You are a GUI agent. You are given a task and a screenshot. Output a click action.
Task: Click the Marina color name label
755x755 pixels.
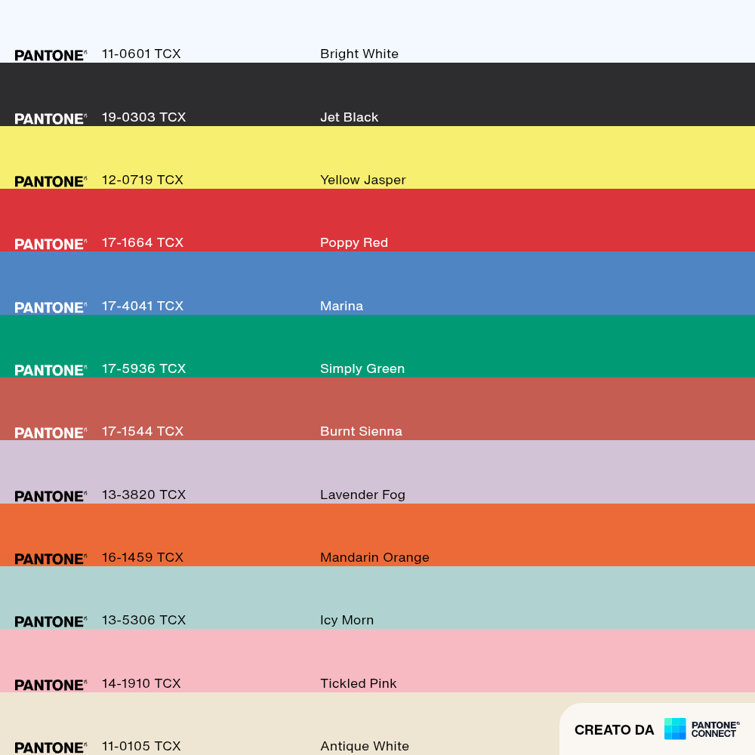point(341,307)
